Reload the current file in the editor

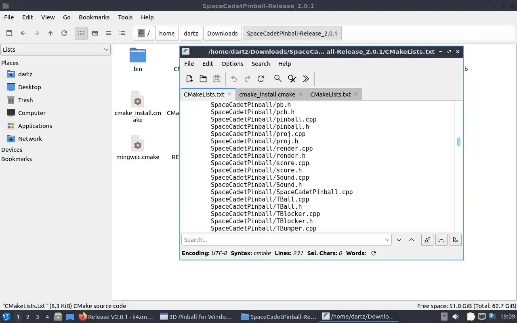click(x=261, y=79)
